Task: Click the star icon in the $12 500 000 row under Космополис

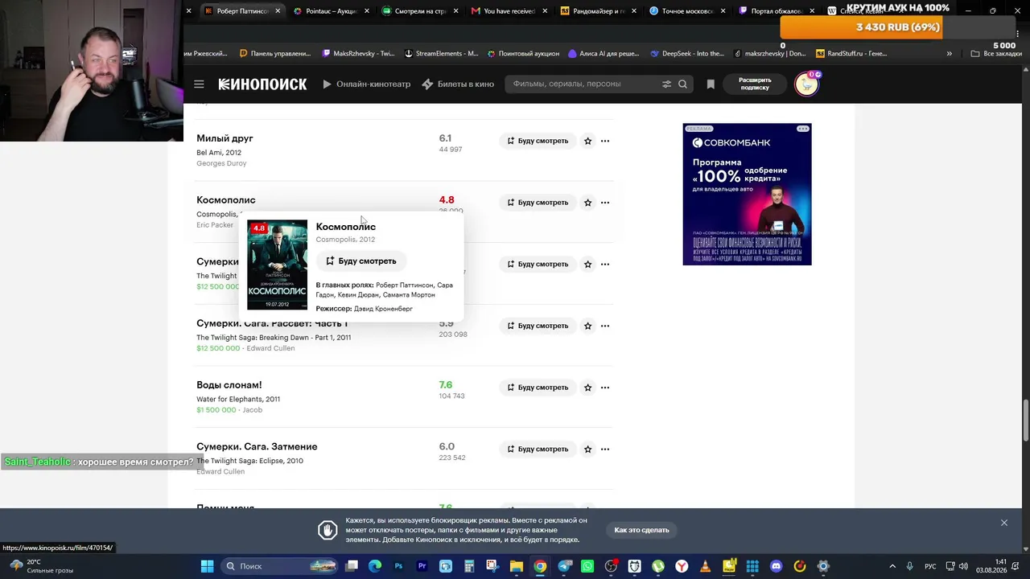Action: [588, 264]
